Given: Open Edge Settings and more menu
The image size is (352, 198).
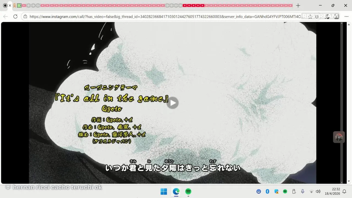Looking at the screenshot, I should [346, 16].
